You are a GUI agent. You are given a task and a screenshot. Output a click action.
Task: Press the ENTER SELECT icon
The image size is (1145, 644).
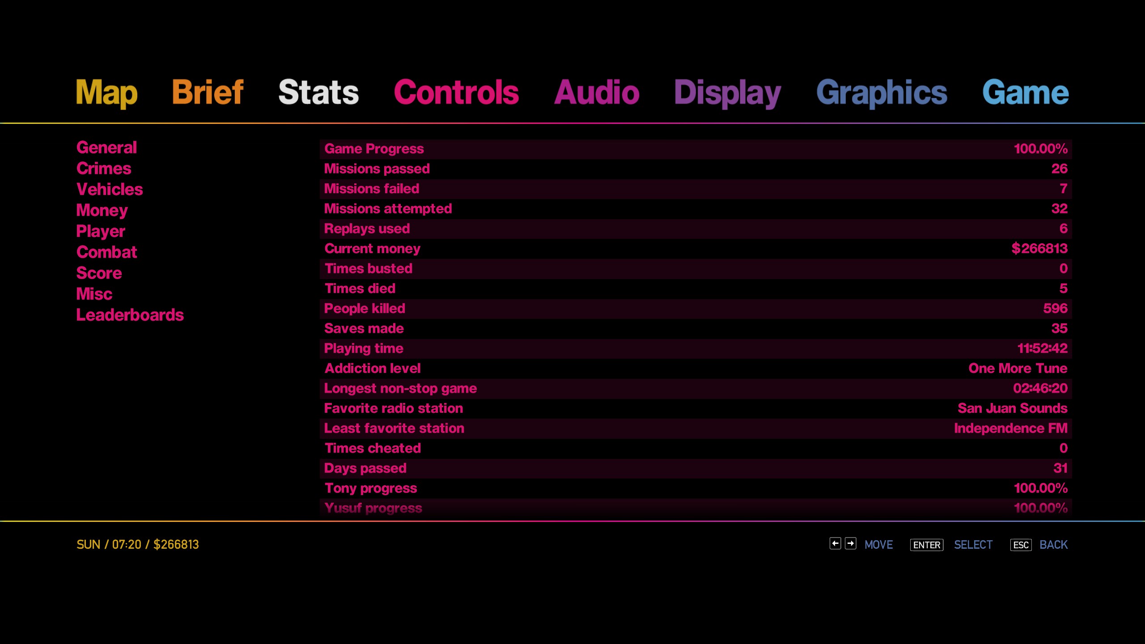926,544
